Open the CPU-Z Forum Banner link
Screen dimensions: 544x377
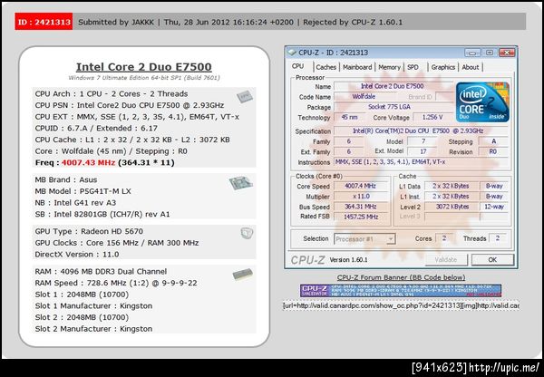(401, 277)
